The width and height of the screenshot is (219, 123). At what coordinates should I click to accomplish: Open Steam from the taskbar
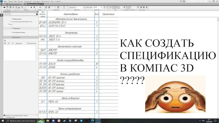[64, 121]
